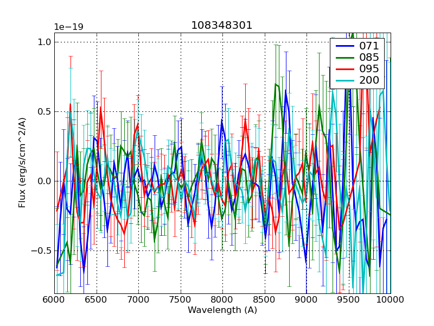434x326 pixels.
Task: Click the 6000 x-axis tick label
Action: click(54, 299)
